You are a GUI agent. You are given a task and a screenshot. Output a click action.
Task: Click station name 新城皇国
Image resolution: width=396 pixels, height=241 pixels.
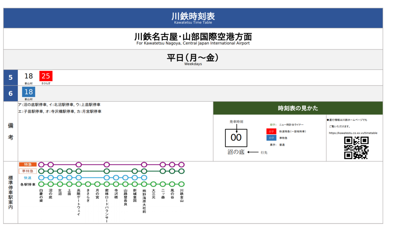pyautogui.click(x=135, y=195)
